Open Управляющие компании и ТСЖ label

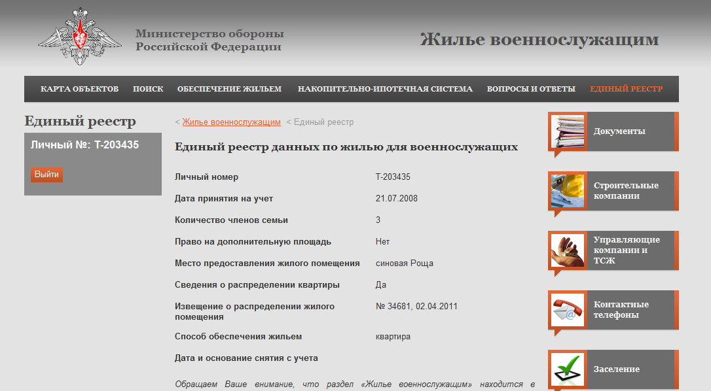(x=627, y=250)
